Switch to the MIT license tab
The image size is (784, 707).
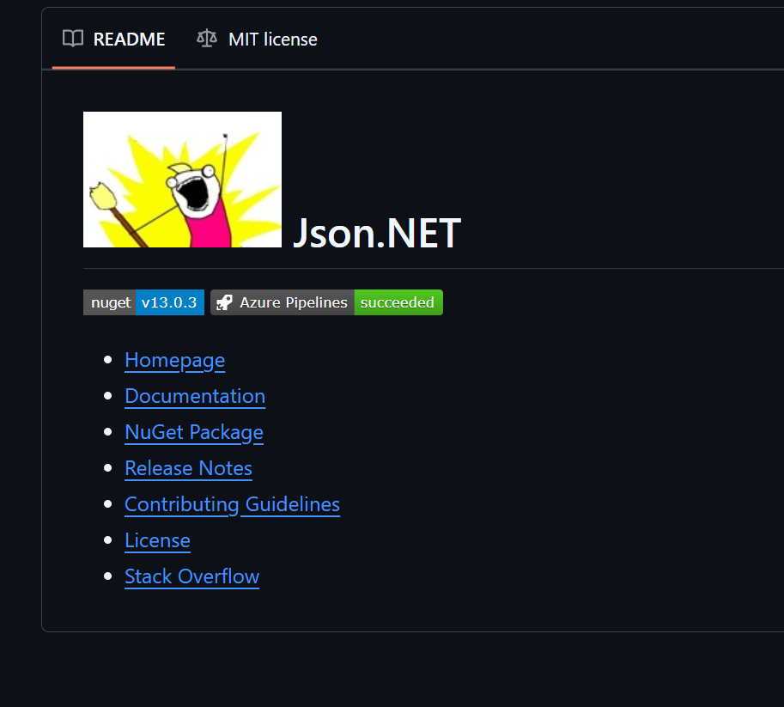pyautogui.click(x=257, y=39)
